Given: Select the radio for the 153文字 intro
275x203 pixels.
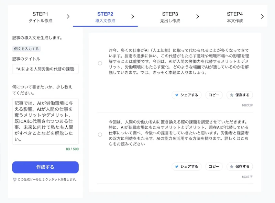Looking at the screenshot, I should (x=100, y=134).
